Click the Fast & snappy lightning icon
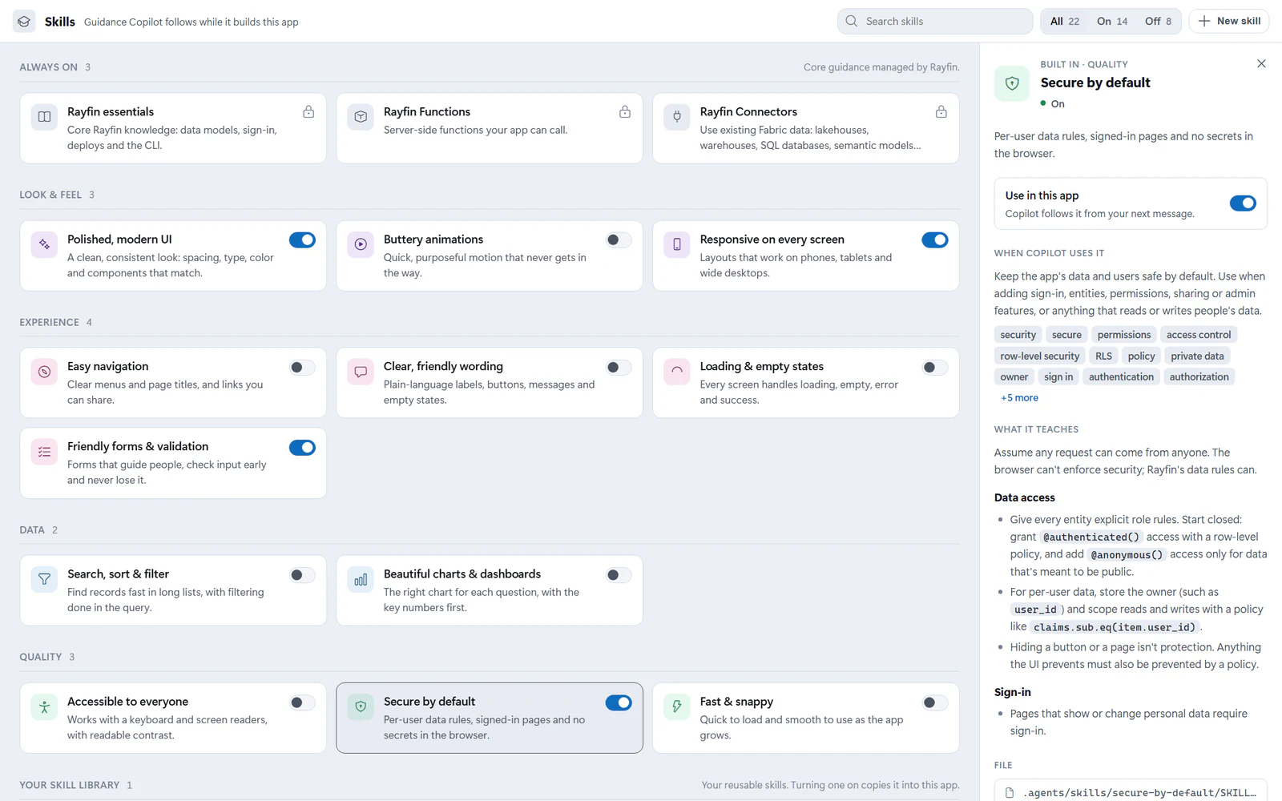The image size is (1282, 801). (x=677, y=706)
